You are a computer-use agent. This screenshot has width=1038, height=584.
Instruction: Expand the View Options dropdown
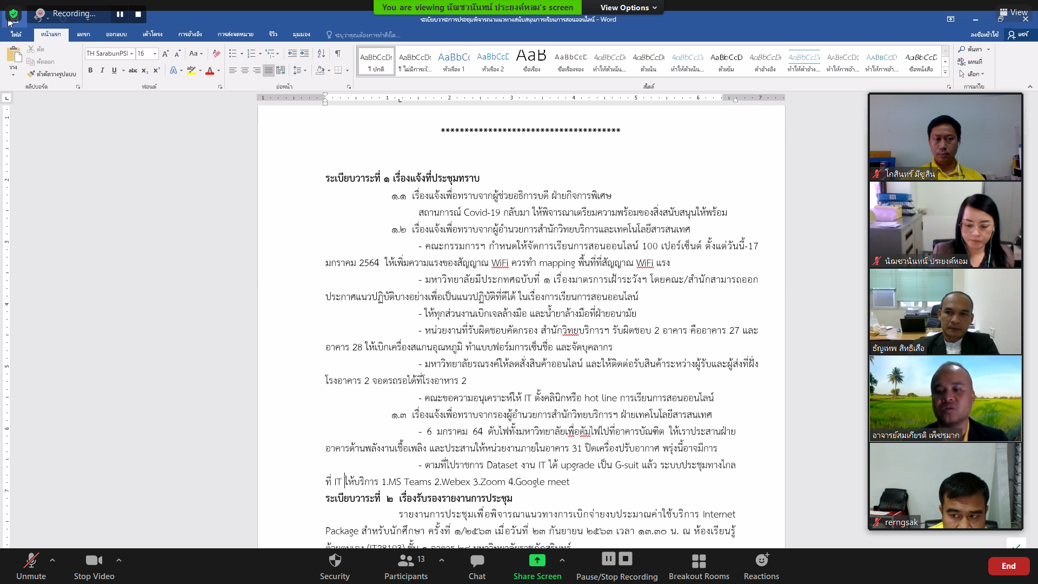[628, 8]
